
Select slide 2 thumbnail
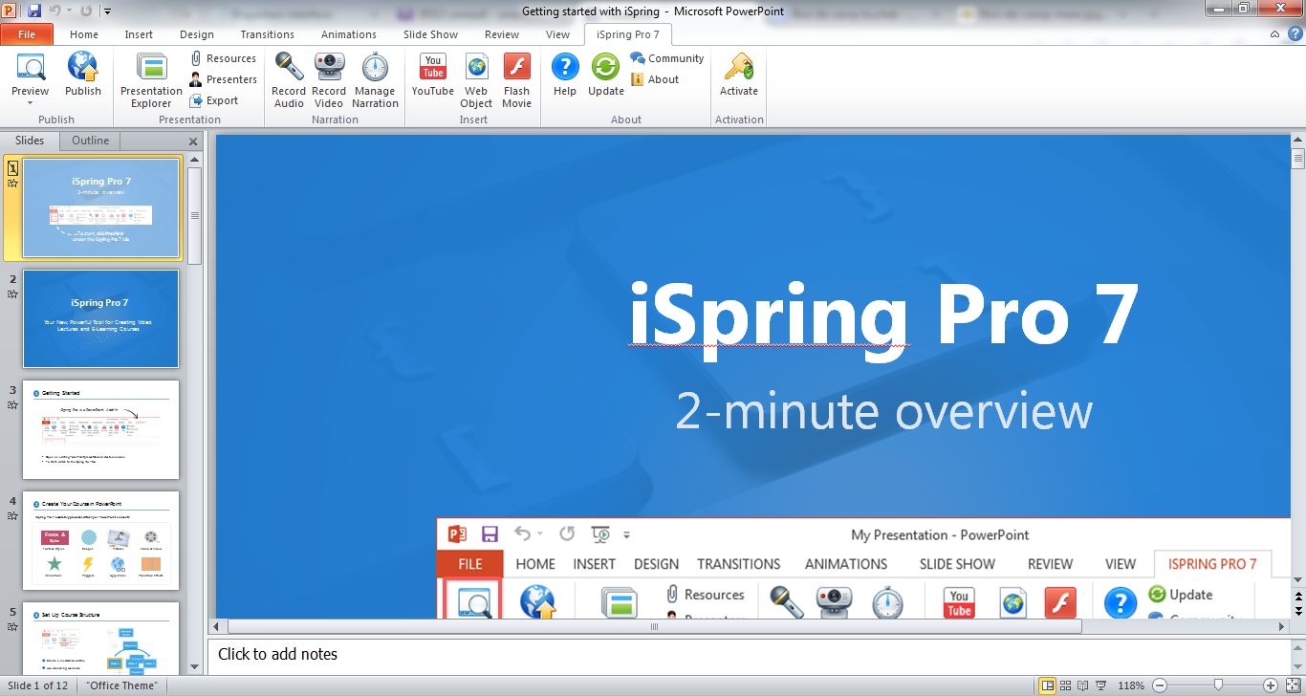[x=101, y=318]
